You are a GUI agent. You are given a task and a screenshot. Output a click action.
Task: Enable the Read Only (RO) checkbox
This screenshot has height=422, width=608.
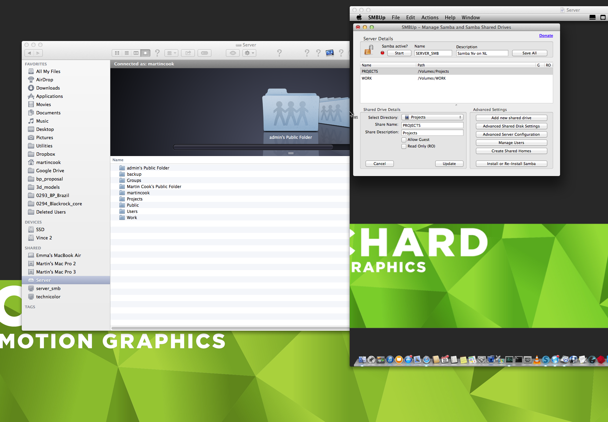point(404,146)
